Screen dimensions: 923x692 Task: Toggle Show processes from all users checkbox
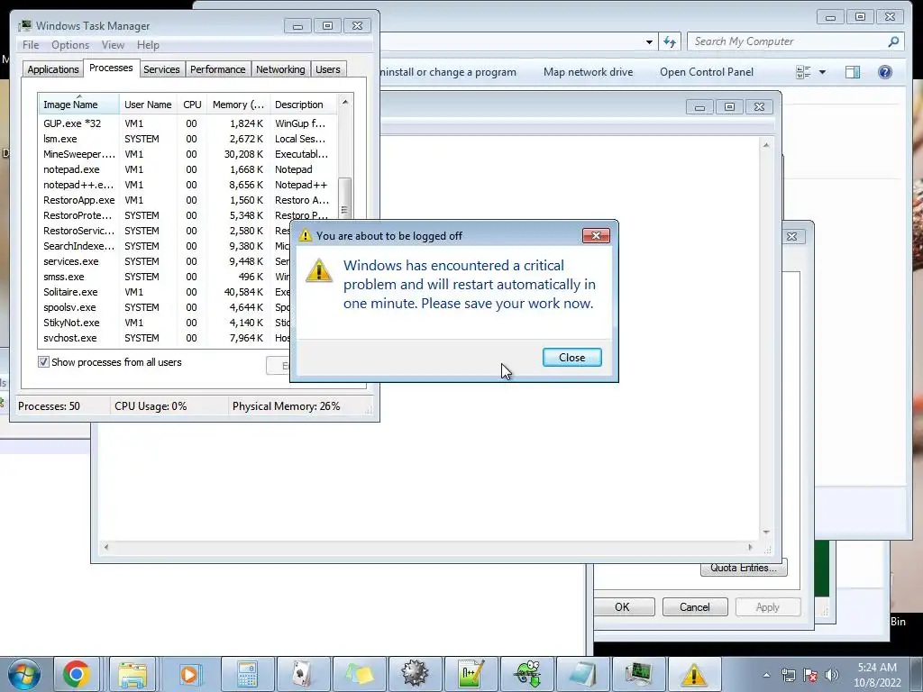(x=43, y=362)
